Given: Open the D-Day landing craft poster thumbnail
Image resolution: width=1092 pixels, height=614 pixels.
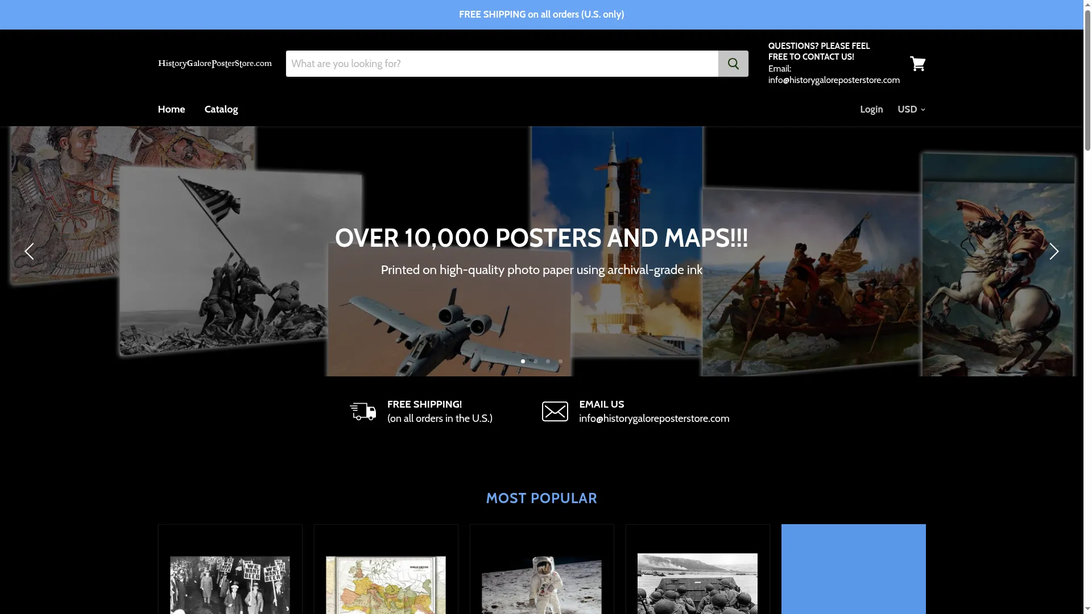Looking at the screenshot, I should click(x=697, y=583).
